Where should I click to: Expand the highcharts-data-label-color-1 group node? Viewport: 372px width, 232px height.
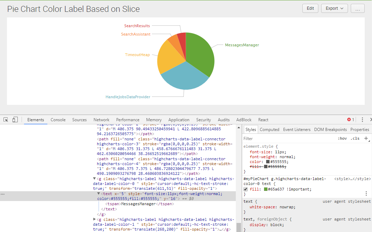click(95, 219)
